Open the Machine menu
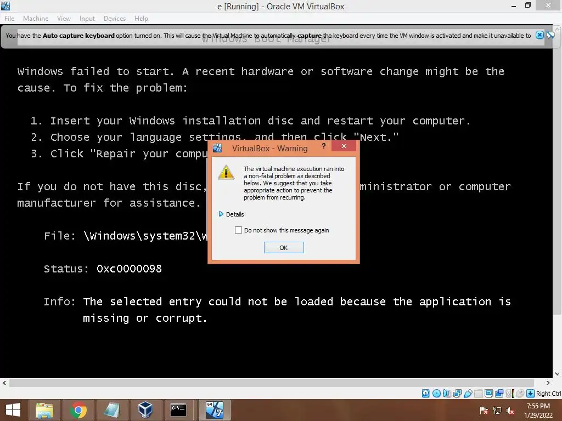Screen dimensions: 562x421 pos(36,18)
